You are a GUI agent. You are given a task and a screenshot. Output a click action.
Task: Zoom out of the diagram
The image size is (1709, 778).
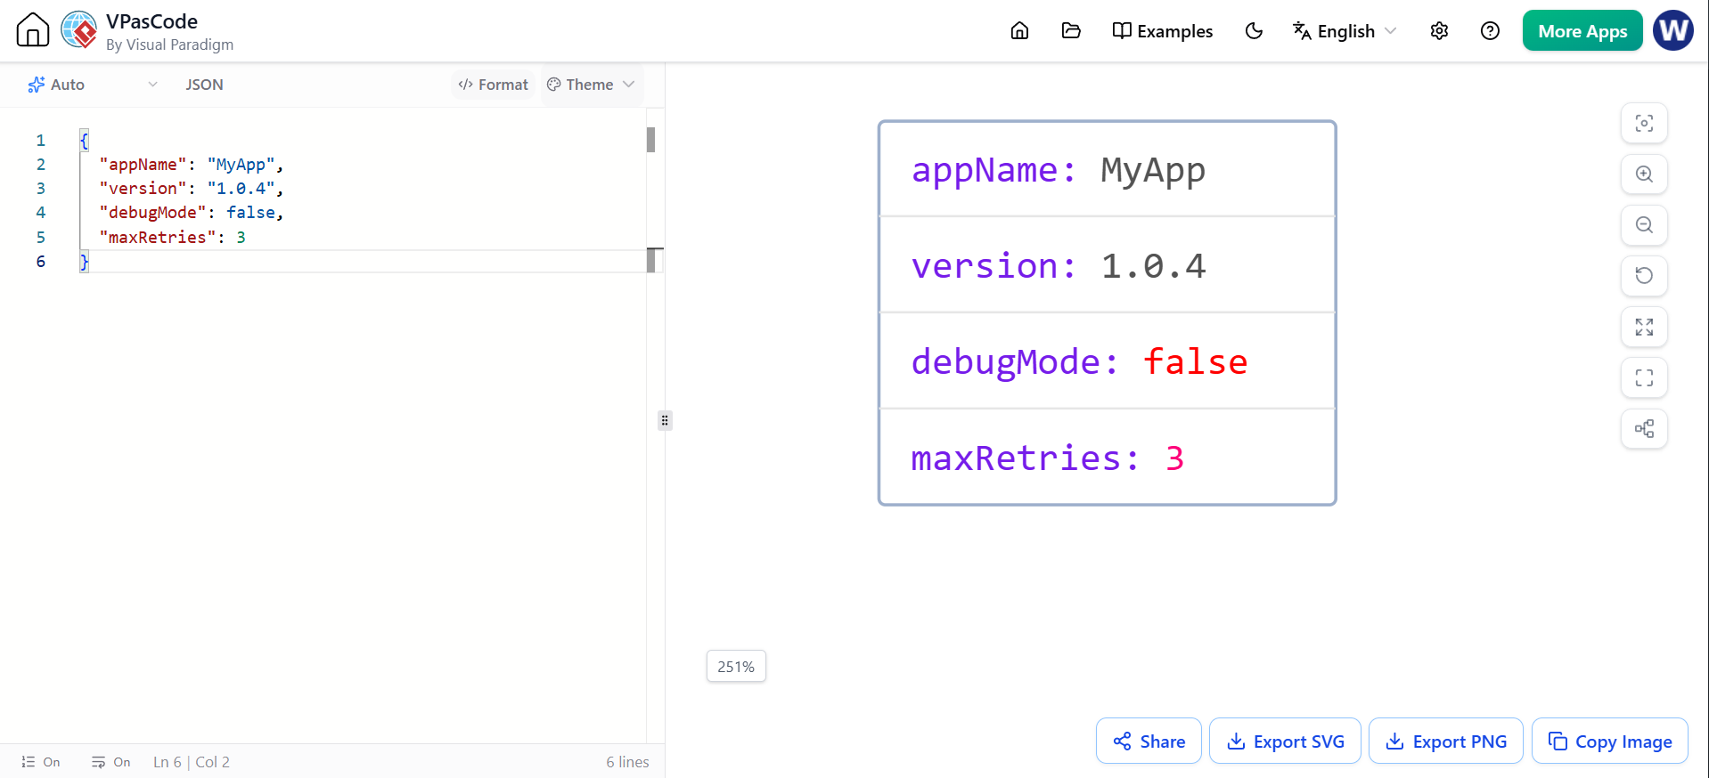click(x=1644, y=224)
